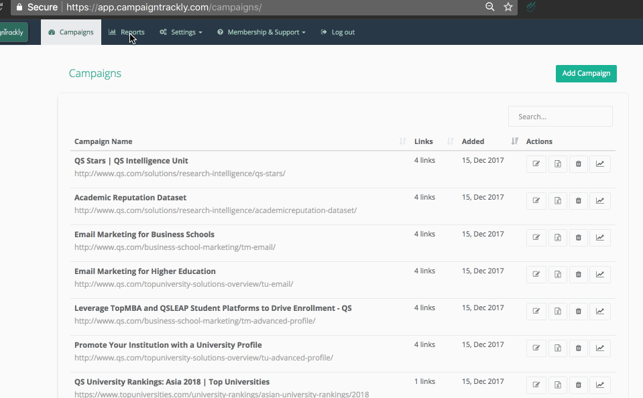Open chart for Academic Reputation Dataset
This screenshot has height=398, width=643.
600,201
